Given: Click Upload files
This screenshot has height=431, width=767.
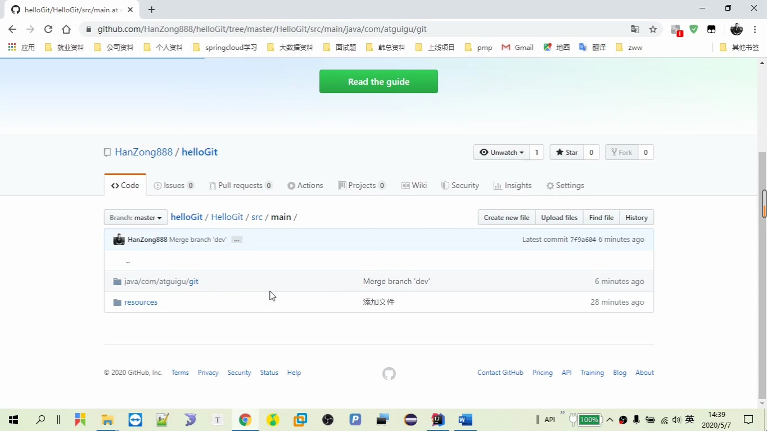Looking at the screenshot, I should pyautogui.click(x=559, y=218).
